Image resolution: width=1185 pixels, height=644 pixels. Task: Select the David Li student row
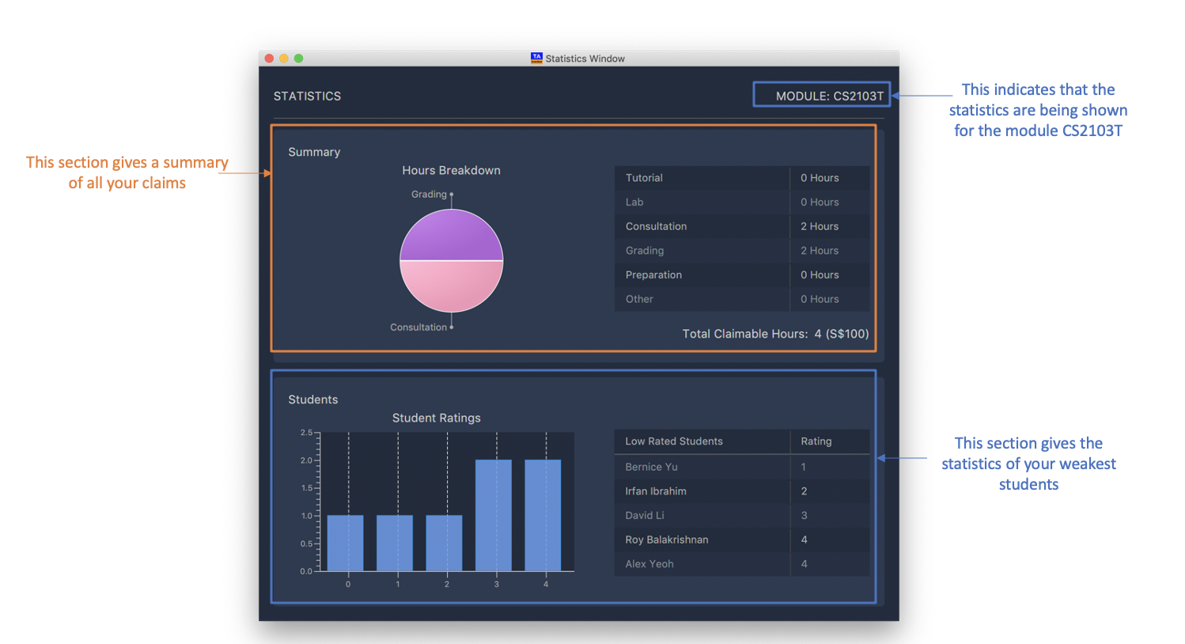point(742,515)
